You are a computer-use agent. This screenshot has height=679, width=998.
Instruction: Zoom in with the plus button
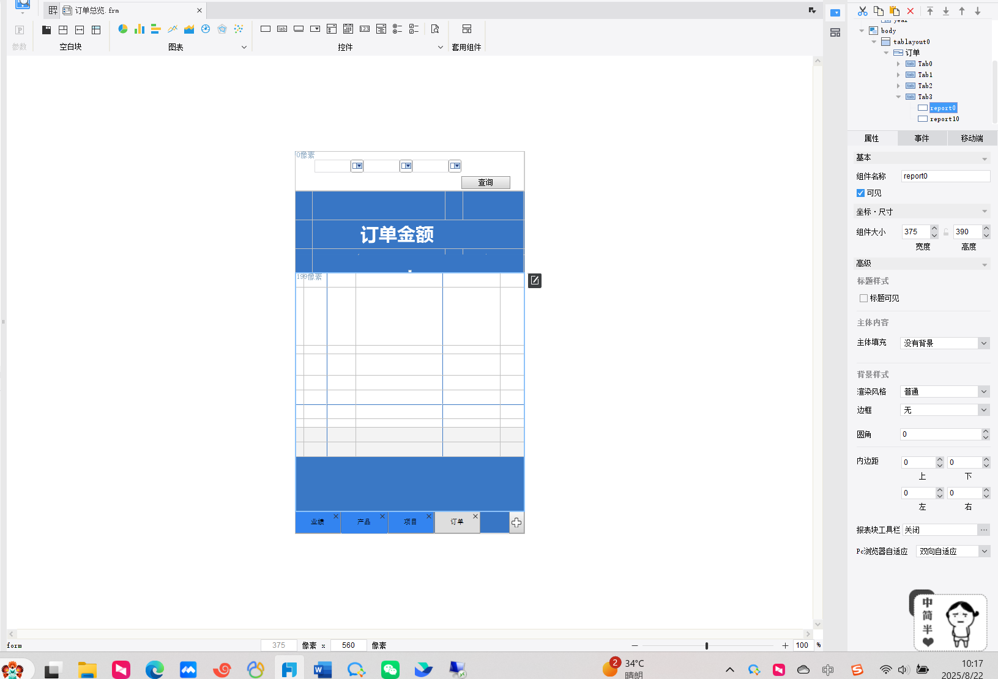click(x=785, y=645)
